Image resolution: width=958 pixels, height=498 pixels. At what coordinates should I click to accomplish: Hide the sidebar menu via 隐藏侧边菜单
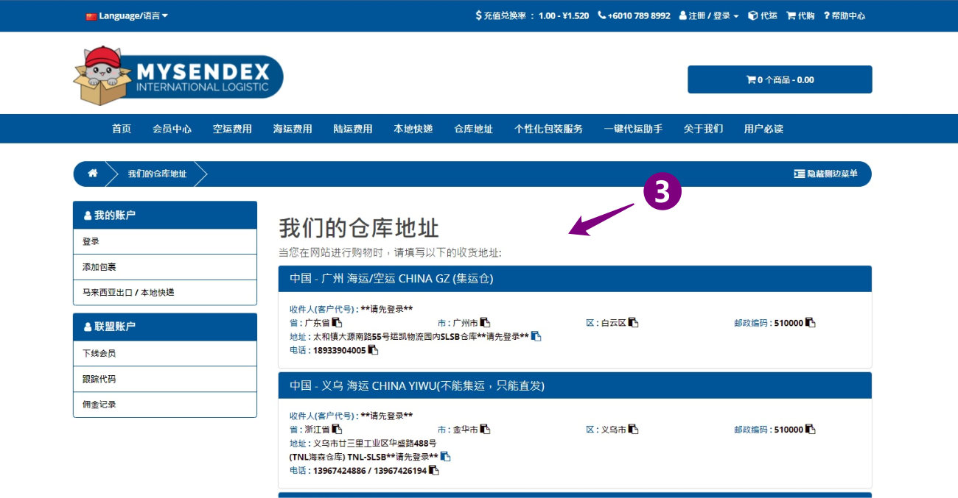tap(825, 174)
